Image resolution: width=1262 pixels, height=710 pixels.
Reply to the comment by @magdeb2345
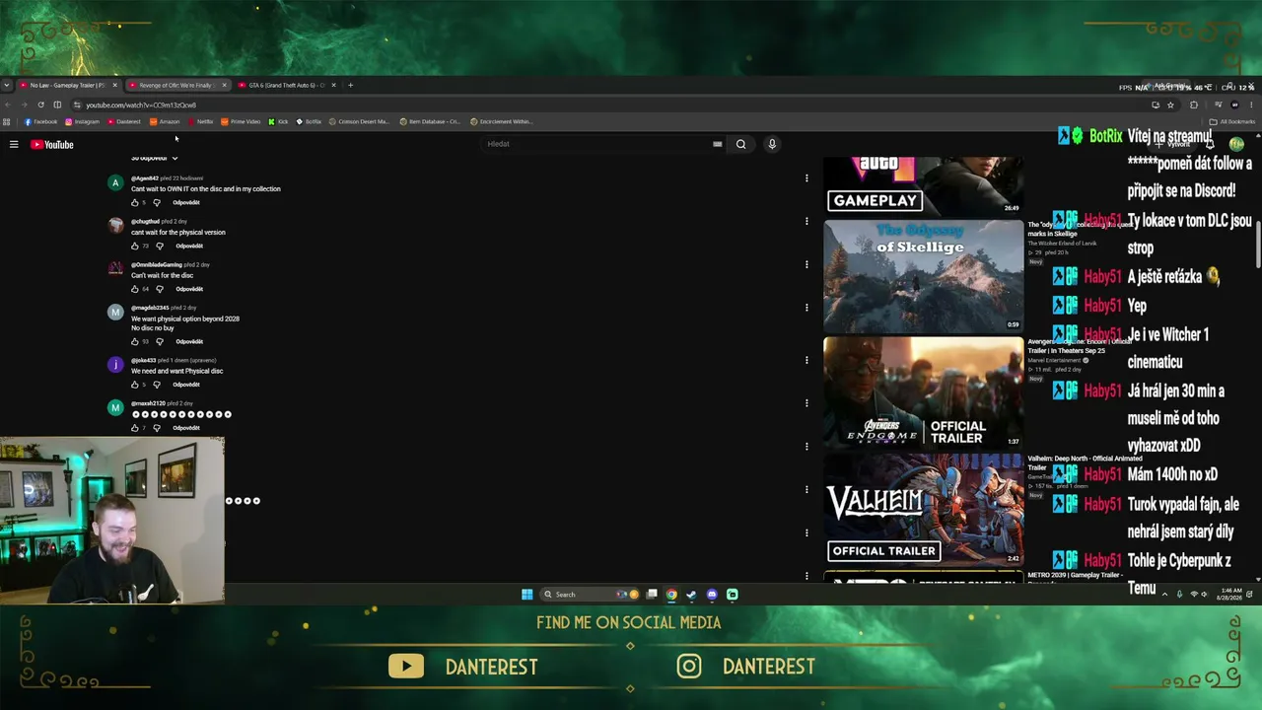(x=189, y=341)
